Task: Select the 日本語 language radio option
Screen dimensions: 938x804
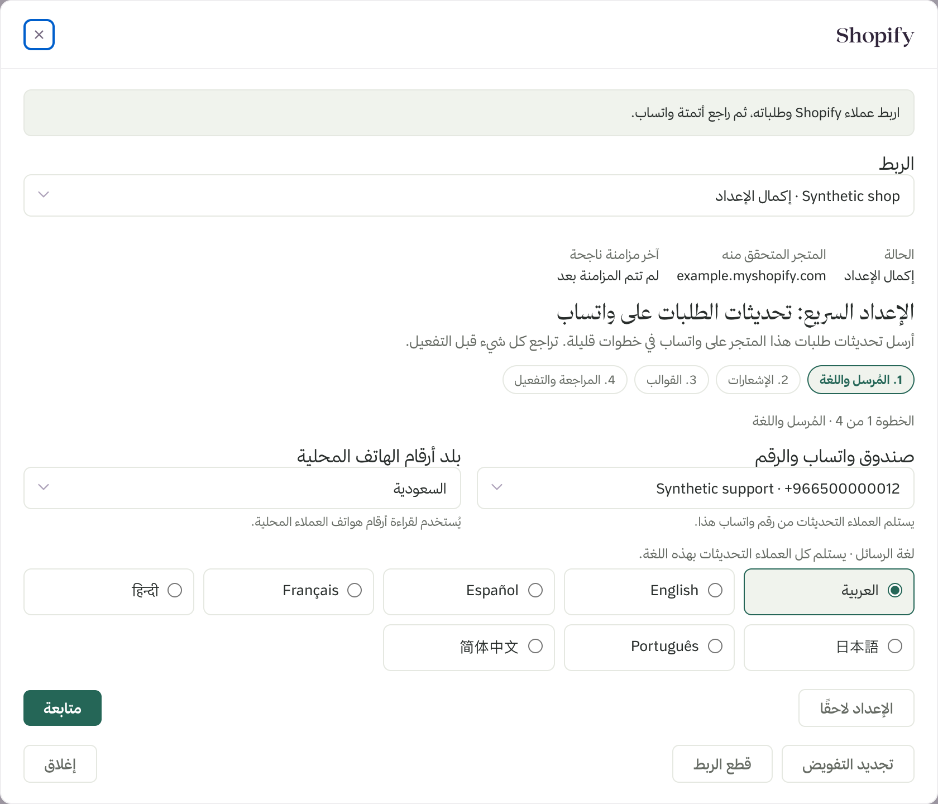Action: (x=829, y=647)
